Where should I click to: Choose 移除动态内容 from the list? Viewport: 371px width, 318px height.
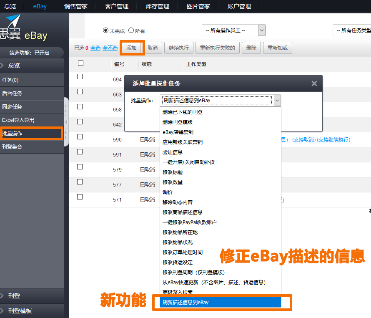point(221,202)
